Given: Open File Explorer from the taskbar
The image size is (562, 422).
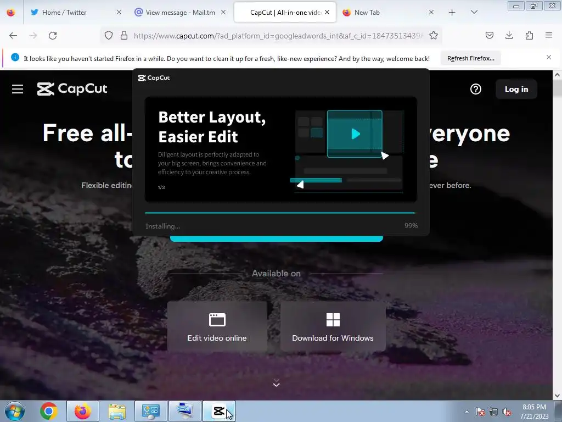Looking at the screenshot, I should (117, 411).
